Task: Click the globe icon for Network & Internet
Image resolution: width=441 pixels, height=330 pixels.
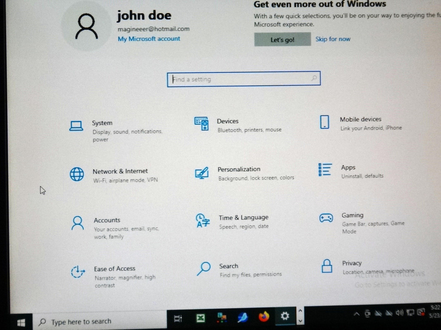Action: coord(77,174)
